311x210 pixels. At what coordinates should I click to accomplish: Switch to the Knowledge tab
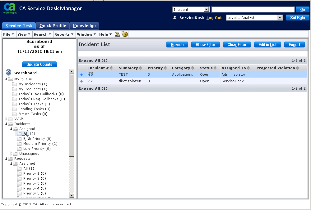point(84,26)
